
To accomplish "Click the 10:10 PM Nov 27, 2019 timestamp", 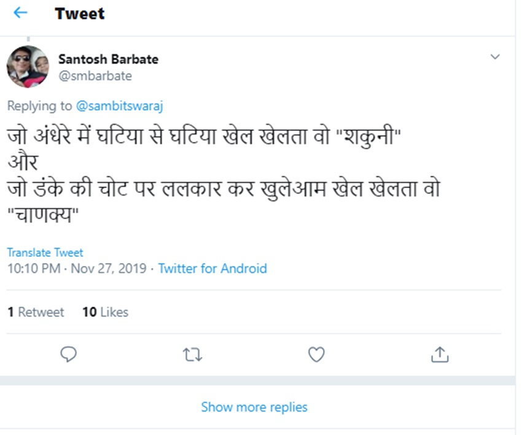I will (x=77, y=268).
